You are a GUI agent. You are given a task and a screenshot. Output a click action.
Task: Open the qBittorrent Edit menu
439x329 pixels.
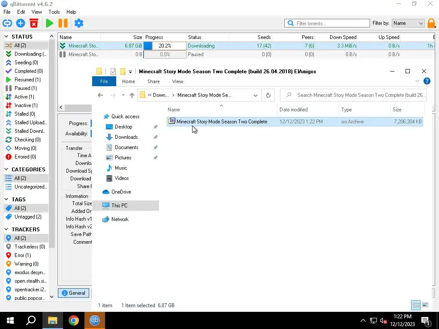click(x=21, y=12)
